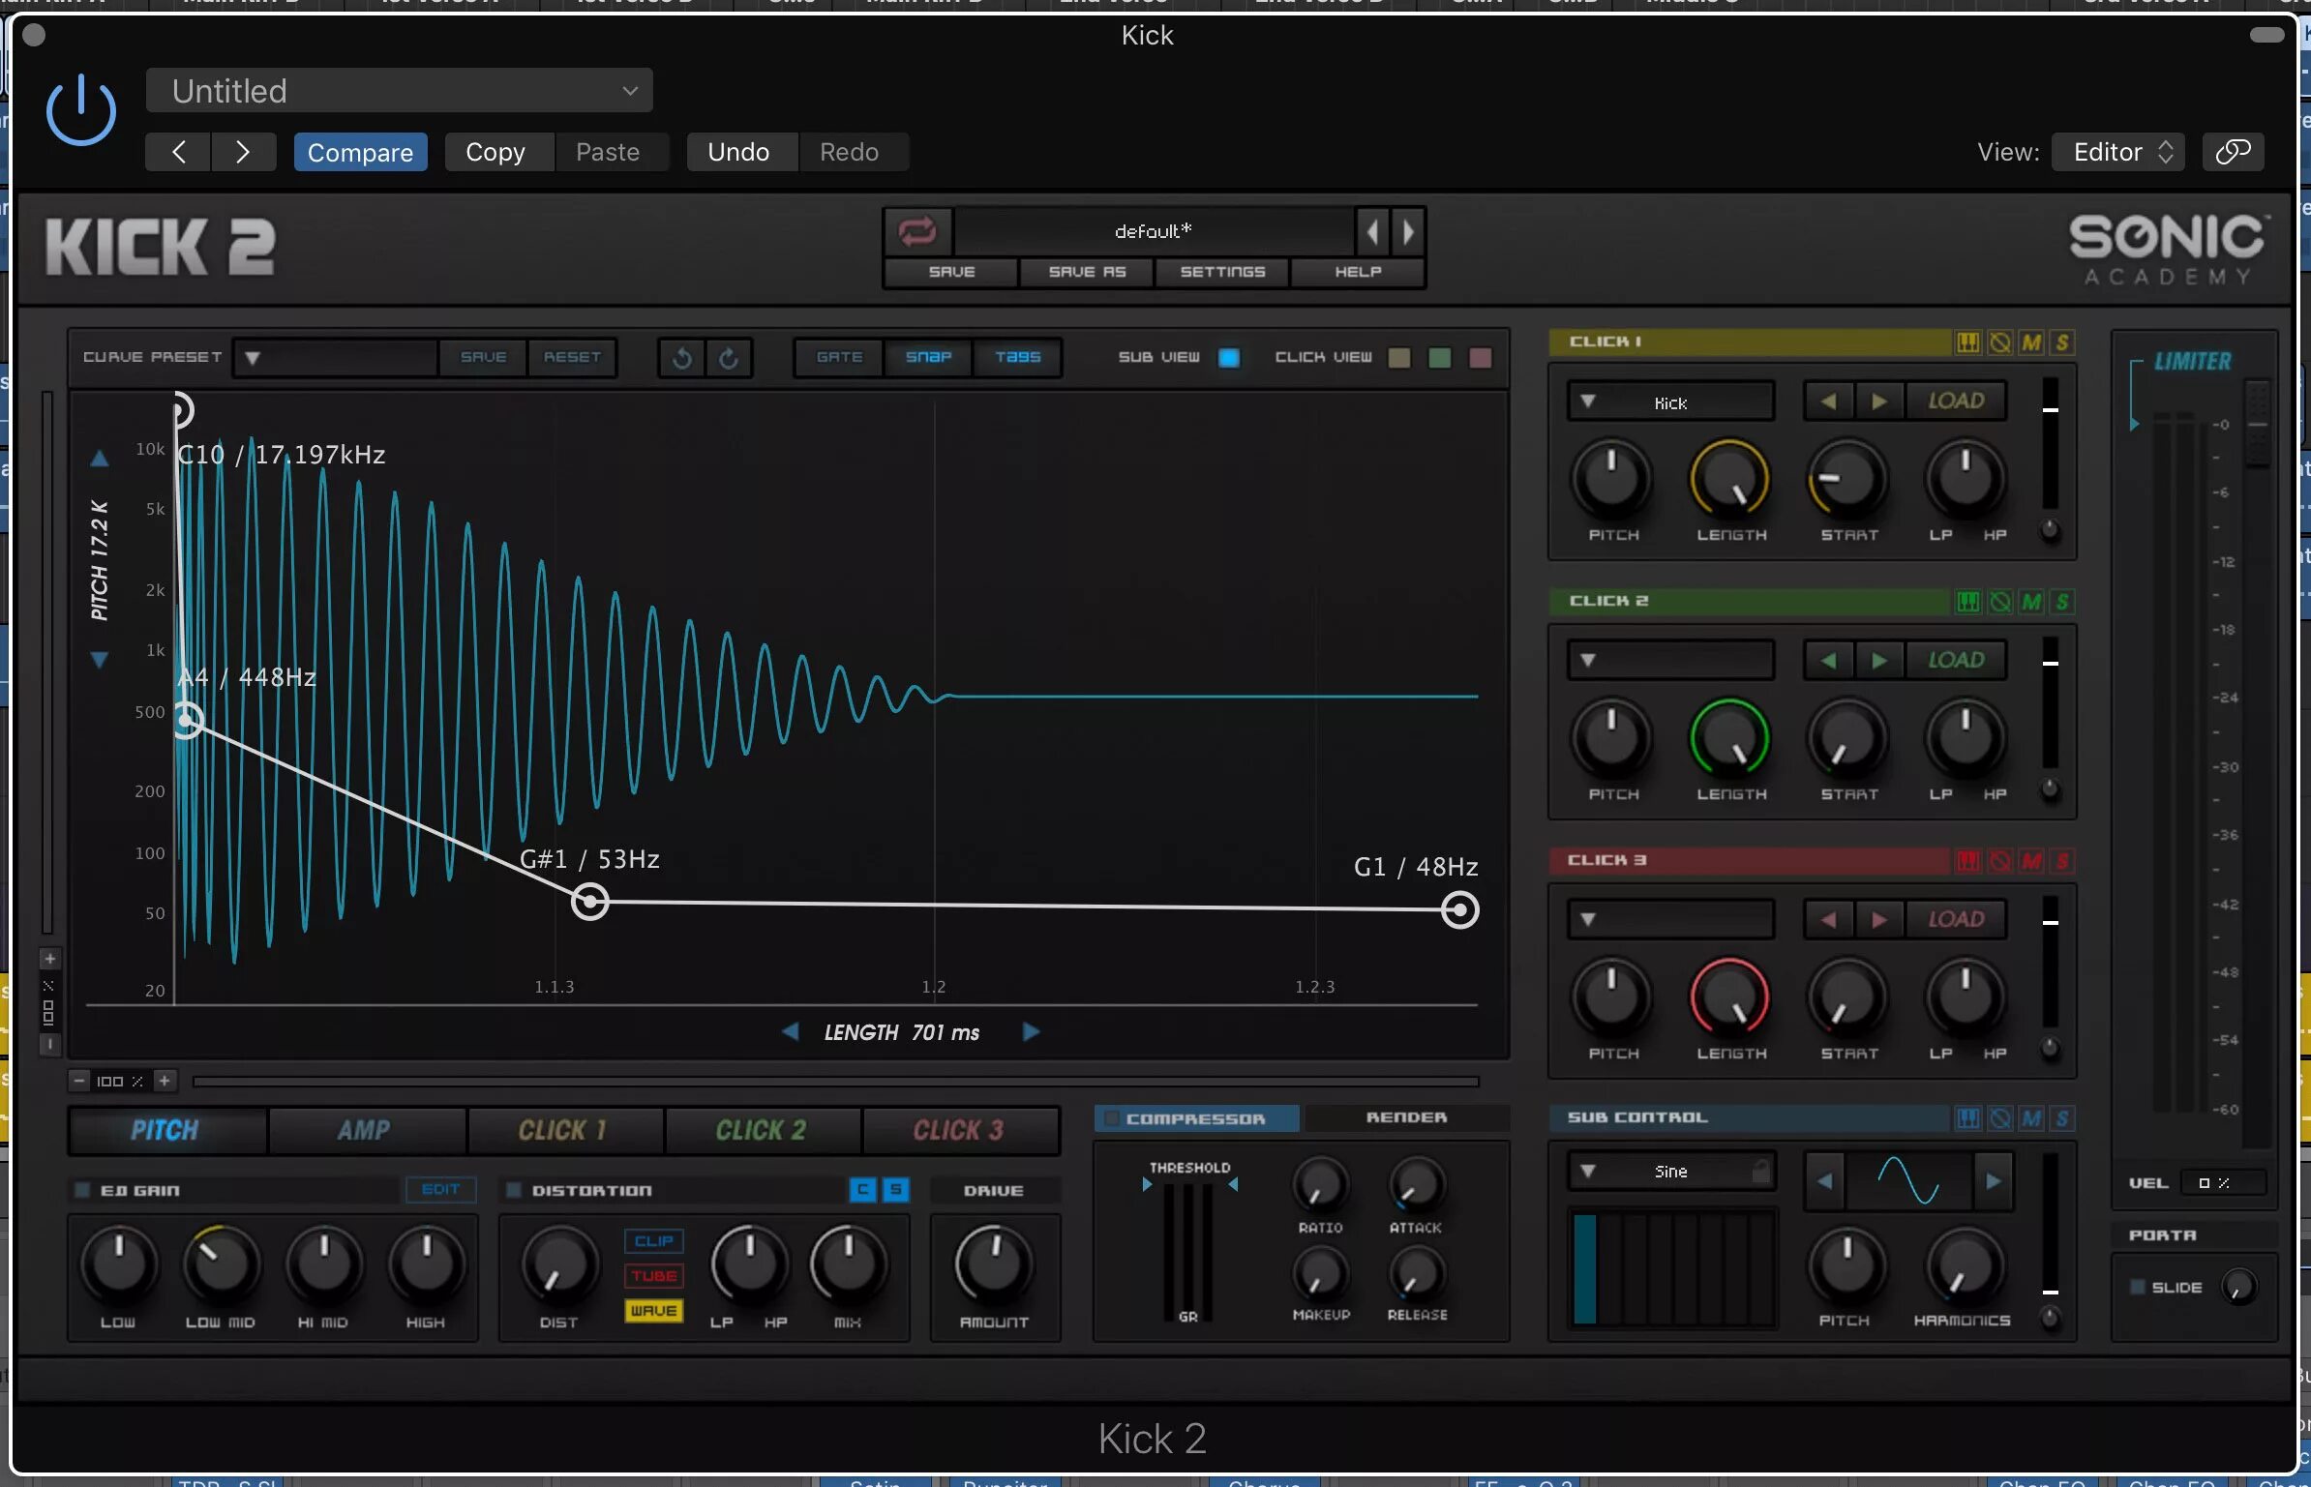Switch to the AMP tab
Screen dimensions: 2311x1487
(x=364, y=1130)
